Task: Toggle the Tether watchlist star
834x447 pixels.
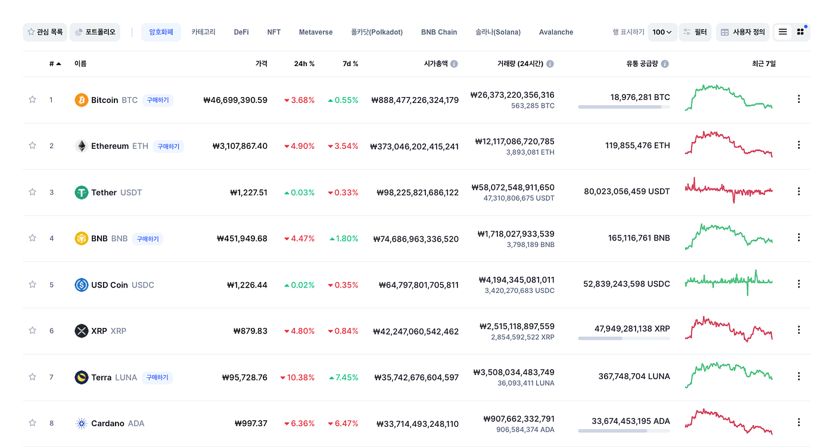Action: [32, 192]
